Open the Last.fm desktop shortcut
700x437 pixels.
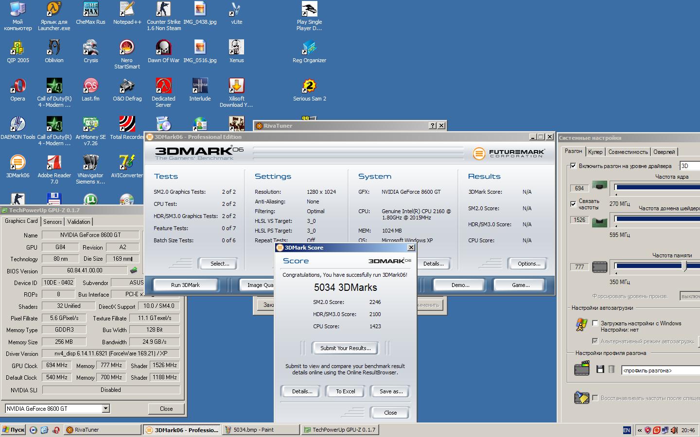tap(90, 89)
